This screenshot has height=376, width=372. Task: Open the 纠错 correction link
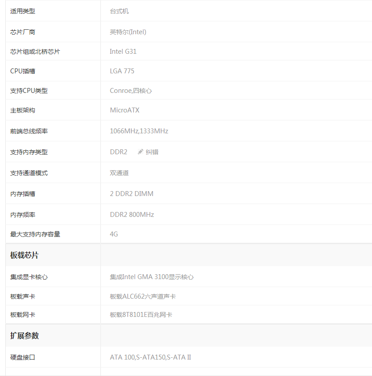point(152,152)
